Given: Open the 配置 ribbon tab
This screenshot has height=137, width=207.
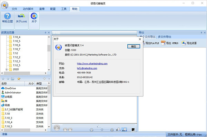Looking at the screenshot, I should click(53, 9).
